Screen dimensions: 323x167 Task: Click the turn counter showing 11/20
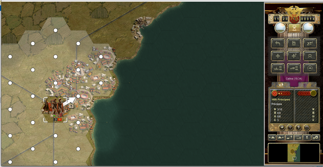click(281, 19)
